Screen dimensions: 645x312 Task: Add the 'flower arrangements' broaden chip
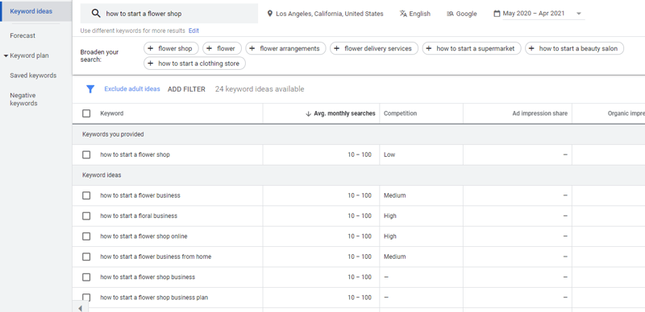285,48
